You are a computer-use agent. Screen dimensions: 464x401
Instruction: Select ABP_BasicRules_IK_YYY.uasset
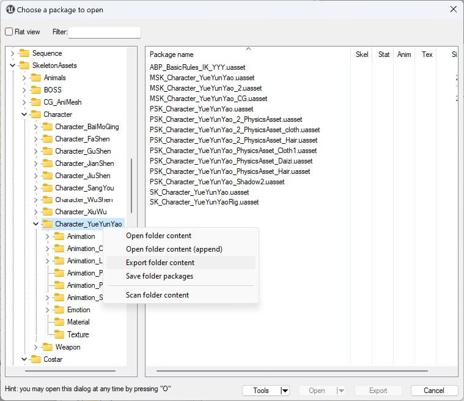pos(197,67)
